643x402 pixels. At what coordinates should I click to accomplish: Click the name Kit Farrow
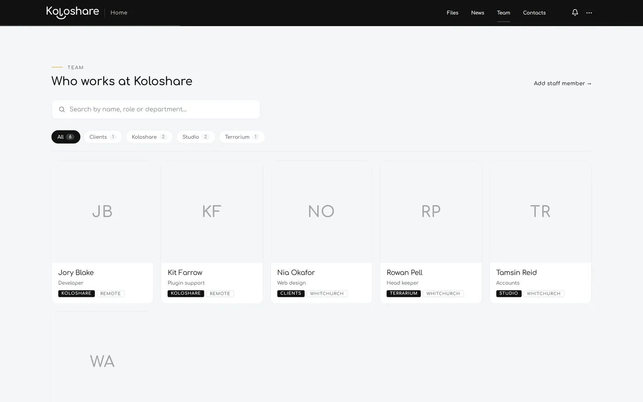coord(185,272)
